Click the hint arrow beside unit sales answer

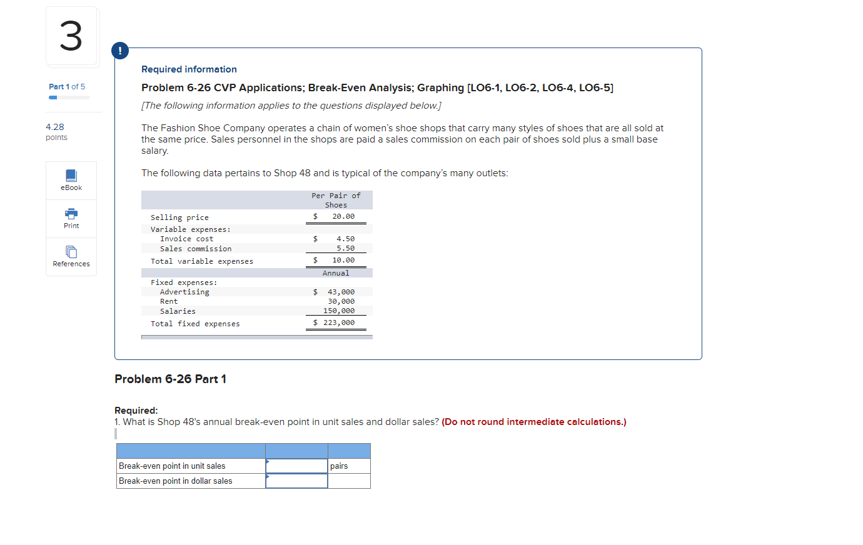tap(268, 461)
